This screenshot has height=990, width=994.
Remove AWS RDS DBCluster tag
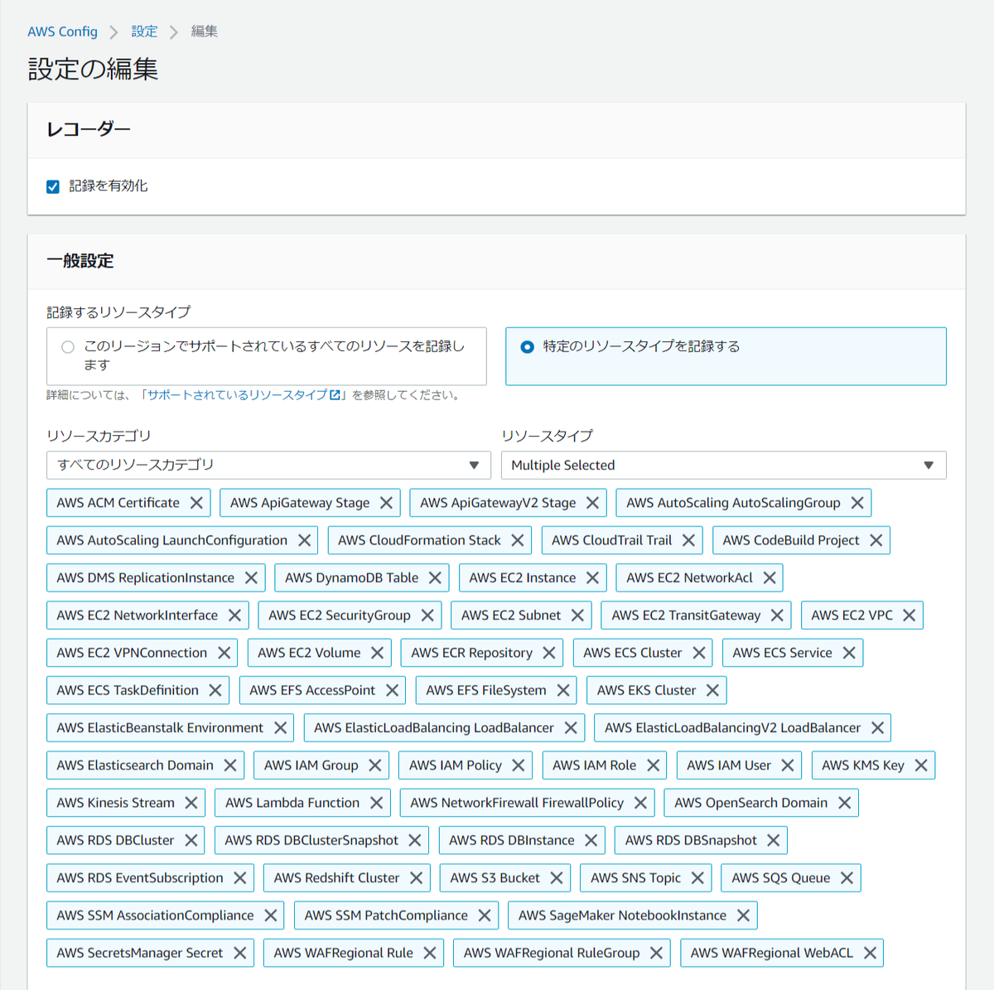[191, 840]
